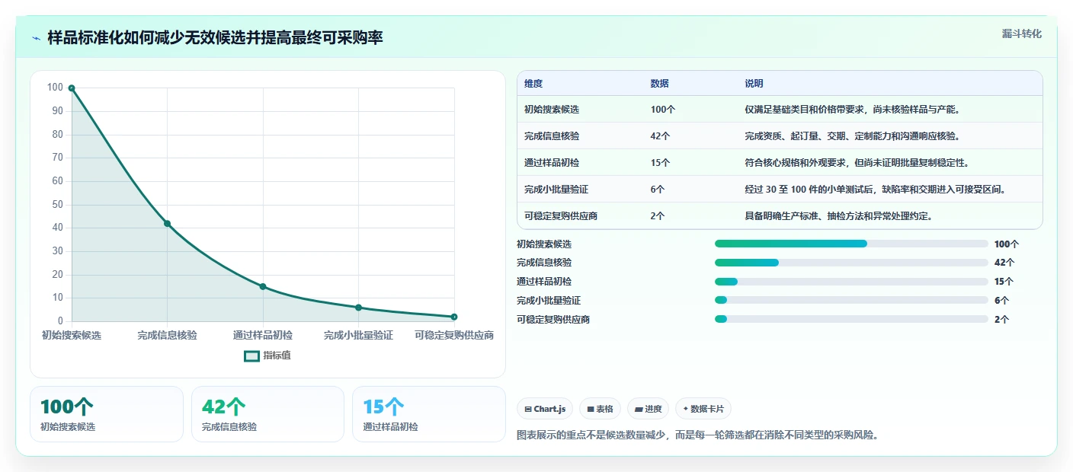Click the 初始搜索候选 label in progress list
Image resolution: width=1073 pixels, height=472 pixels.
coord(544,244)
